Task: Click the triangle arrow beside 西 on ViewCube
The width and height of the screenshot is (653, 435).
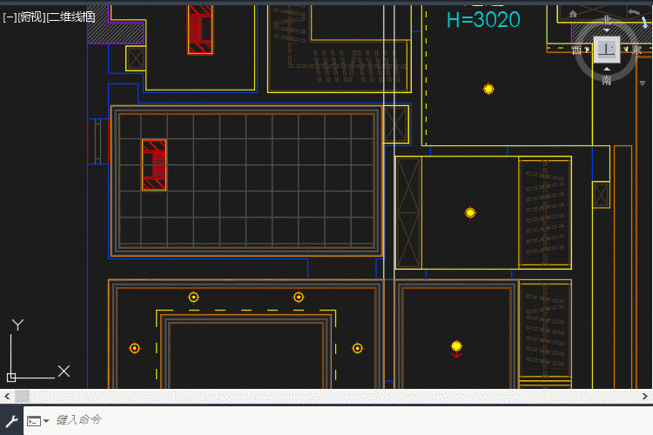Action: click(x=587, y=50)
